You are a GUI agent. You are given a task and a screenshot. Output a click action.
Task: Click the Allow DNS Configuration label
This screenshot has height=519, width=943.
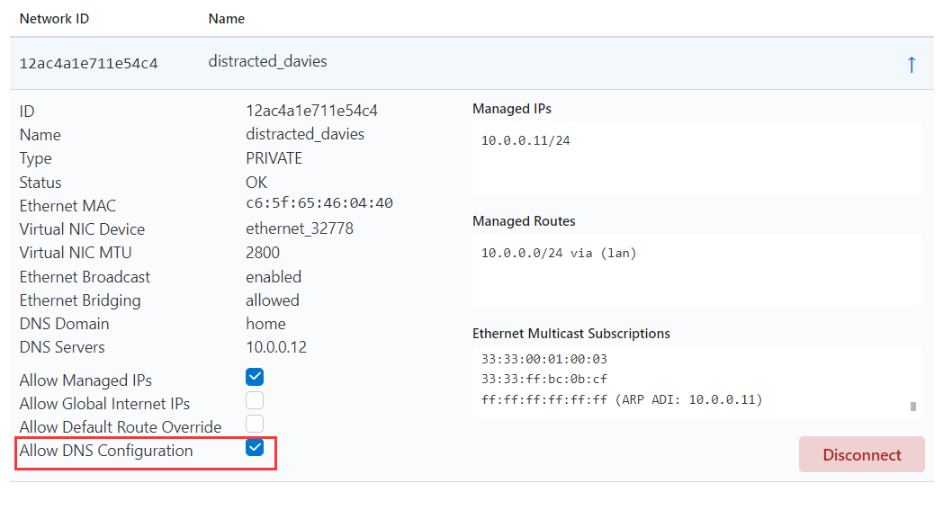pyautogui.click(x=106, y=451)
